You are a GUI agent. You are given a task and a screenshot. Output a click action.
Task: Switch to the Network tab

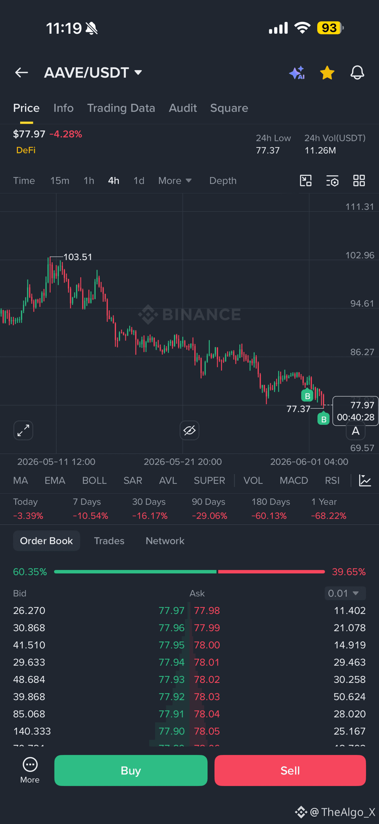[x=165, y=541]
